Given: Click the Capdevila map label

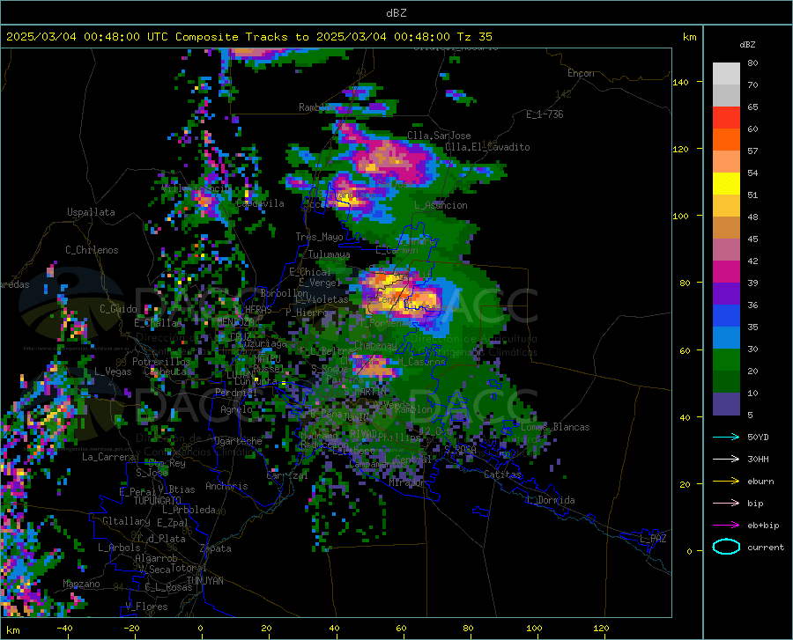Looking at the screenshot, I should tap(260, 203).
